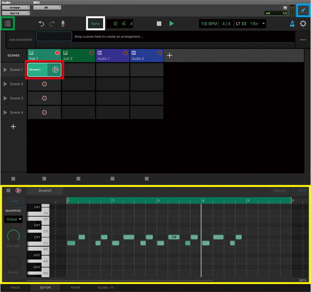The width and height of the screenshot is (311, 292).
Task: Toggle the metronome icon
Action: [292, 24]
